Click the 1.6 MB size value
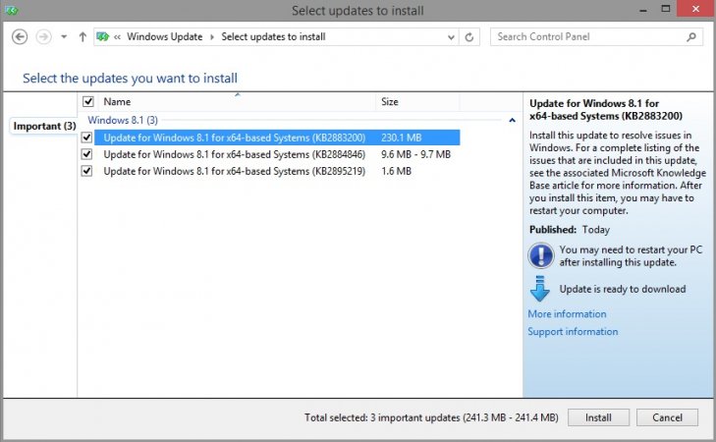Screen dimensions: 716x442 tap(396, 171)
